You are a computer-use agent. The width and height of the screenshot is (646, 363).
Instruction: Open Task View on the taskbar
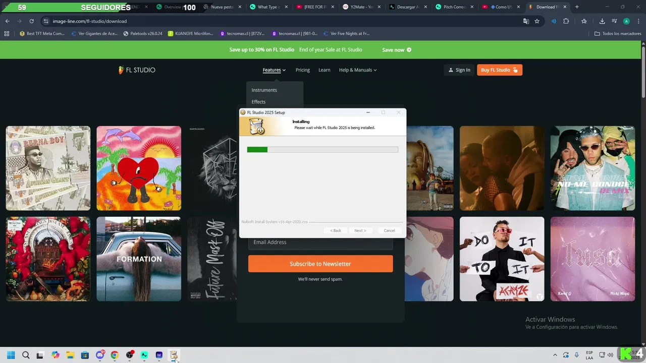[40, 355]
